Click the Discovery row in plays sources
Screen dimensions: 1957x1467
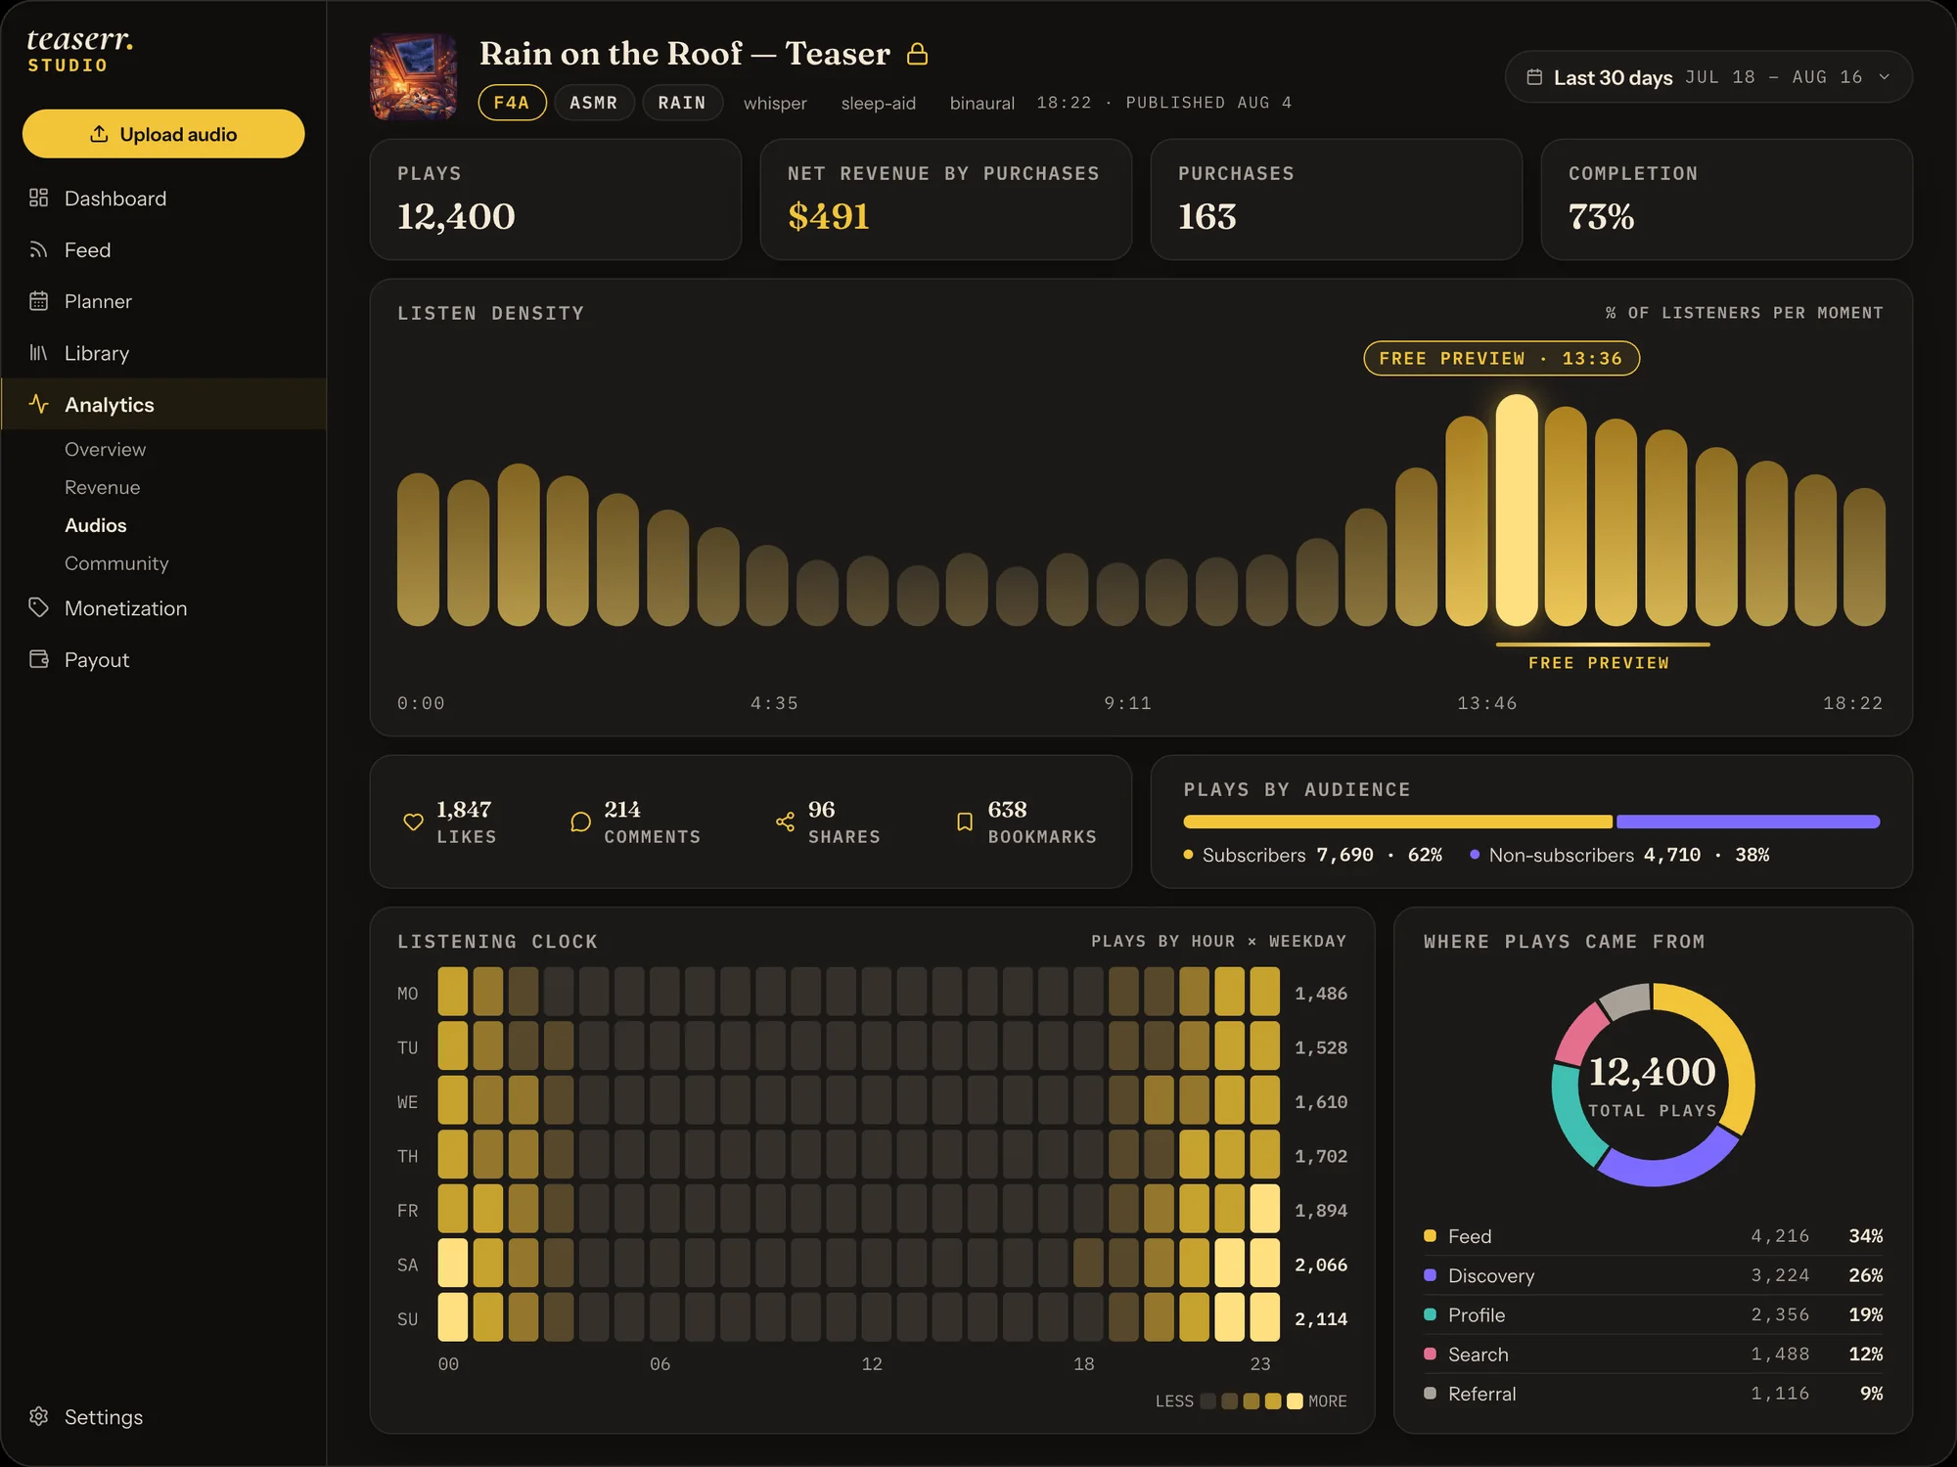1653,1275
